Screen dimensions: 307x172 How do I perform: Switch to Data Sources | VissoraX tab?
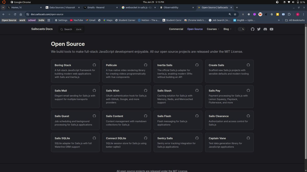tap(63, 7)
